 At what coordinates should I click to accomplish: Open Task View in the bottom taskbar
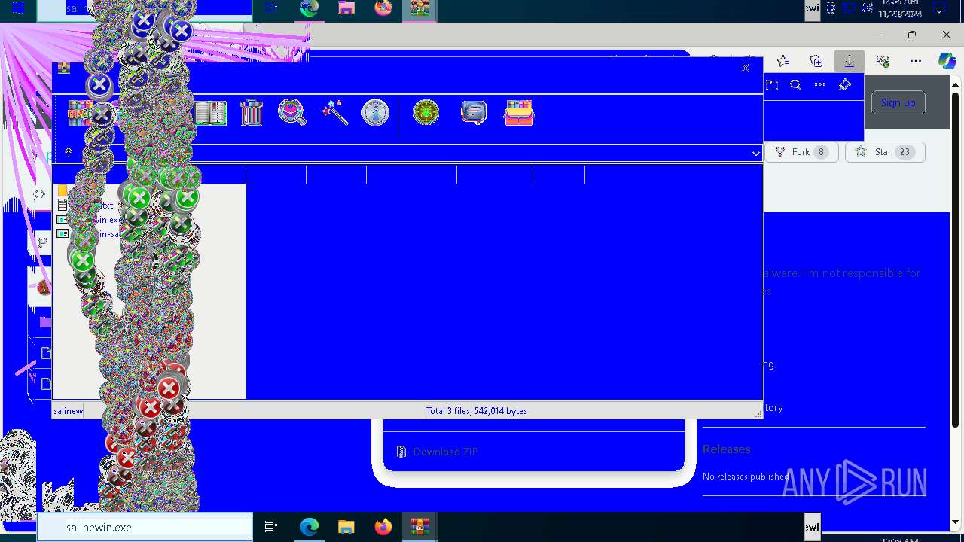coord(271,528)
